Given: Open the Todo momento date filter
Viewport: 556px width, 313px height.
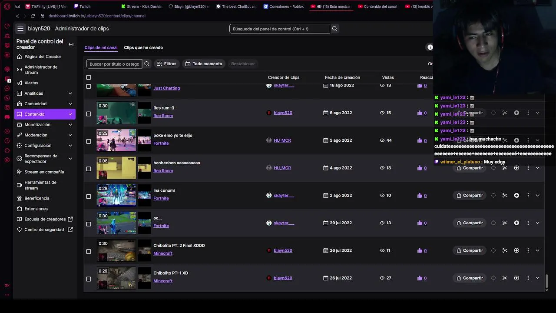Looking at the screenshot, I should [x=204, y=64].
